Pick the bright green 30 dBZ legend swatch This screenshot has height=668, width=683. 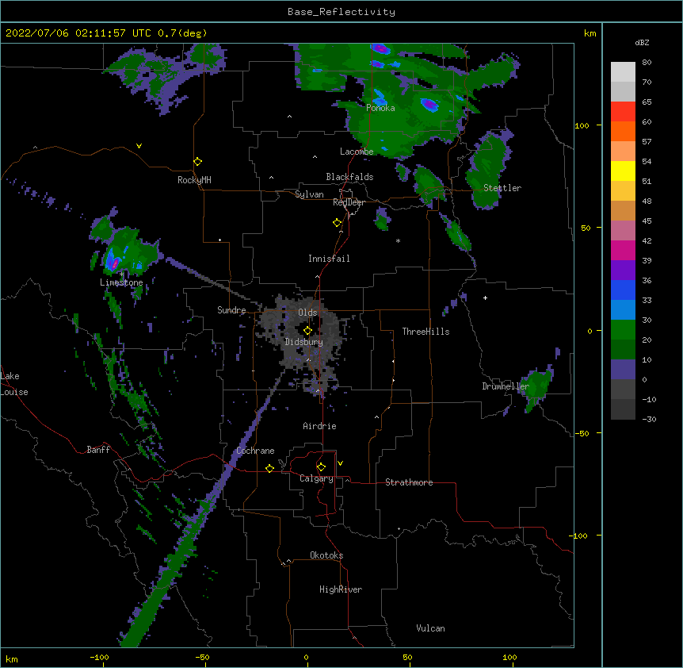(x=623, y=330)
